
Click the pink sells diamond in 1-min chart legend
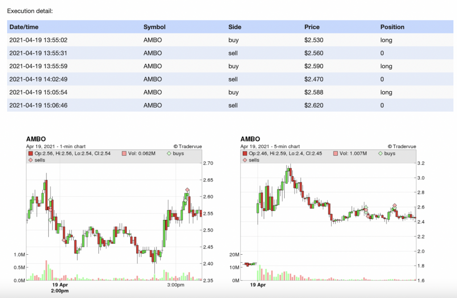click(x=31, y=160)
